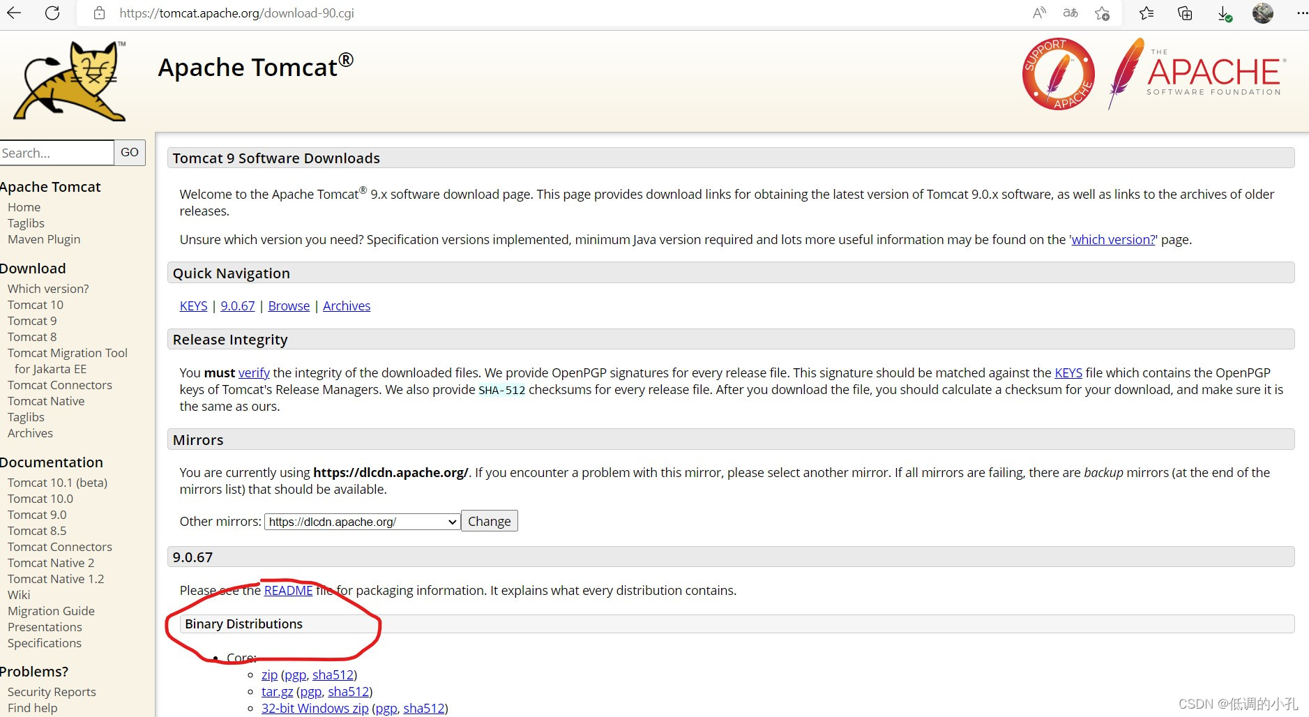
Task: Click the verify link
Action: (x=254, y=372)
